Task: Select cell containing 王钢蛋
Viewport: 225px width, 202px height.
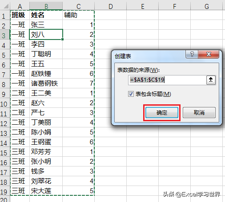Action: point(46,142)
